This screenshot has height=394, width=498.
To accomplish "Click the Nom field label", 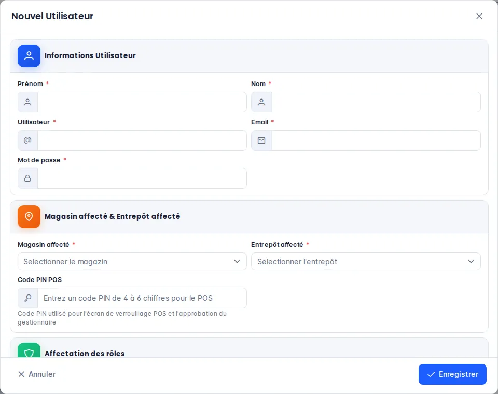I will tap(258, 84).
